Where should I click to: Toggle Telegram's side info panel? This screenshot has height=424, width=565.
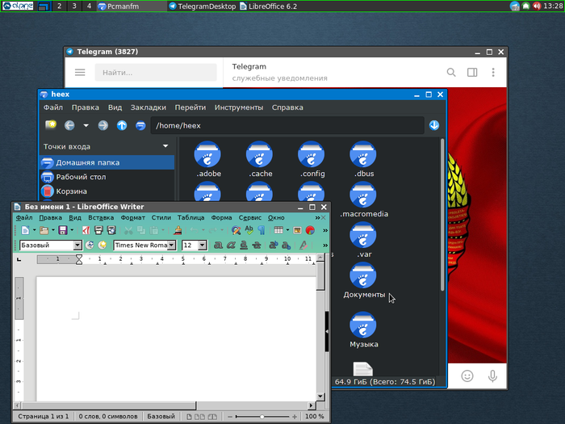(x=472, y=73)
